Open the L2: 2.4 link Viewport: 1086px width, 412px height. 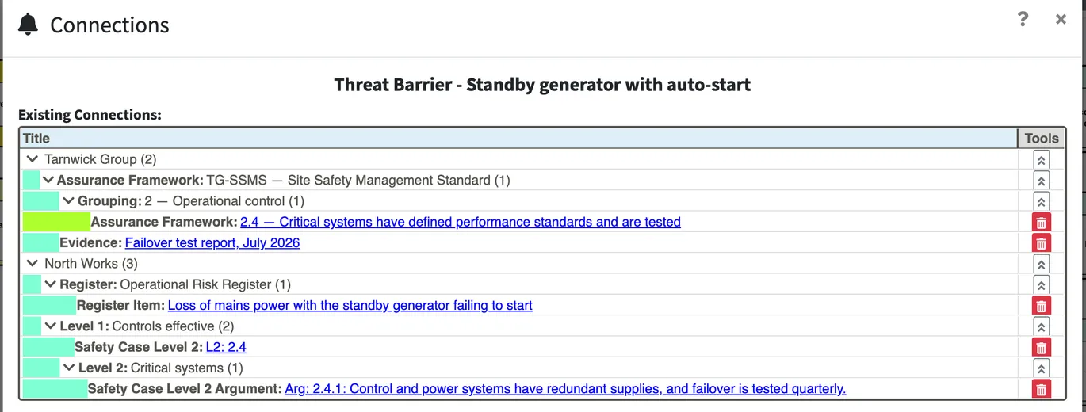click(226, 347)
